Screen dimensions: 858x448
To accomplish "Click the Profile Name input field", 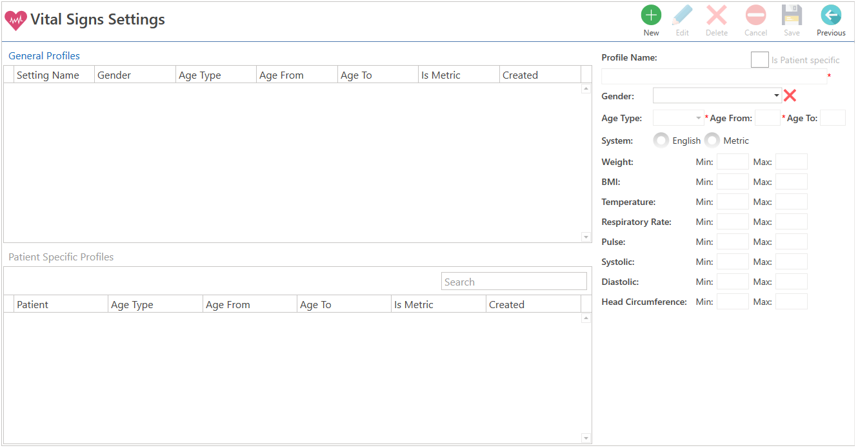I will [x=714, y=76].
